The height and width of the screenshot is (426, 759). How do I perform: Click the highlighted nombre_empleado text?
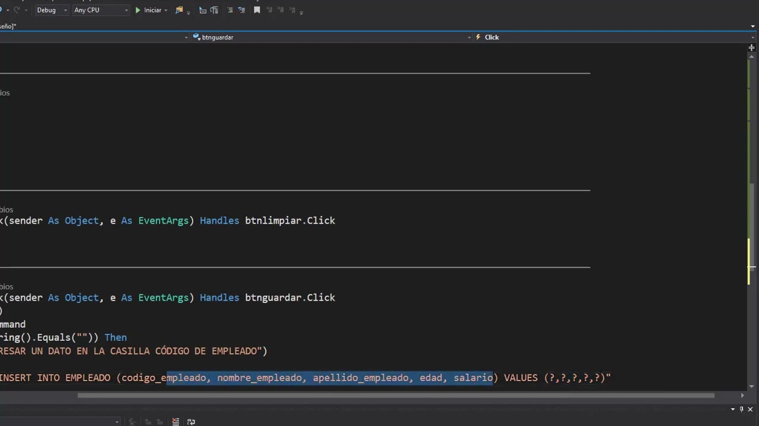(x=259, y=377)
